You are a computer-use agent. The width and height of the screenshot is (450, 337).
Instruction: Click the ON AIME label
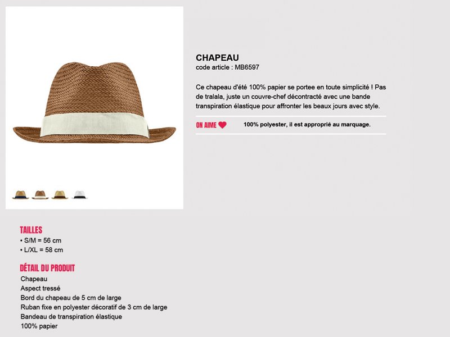[206, 125]
